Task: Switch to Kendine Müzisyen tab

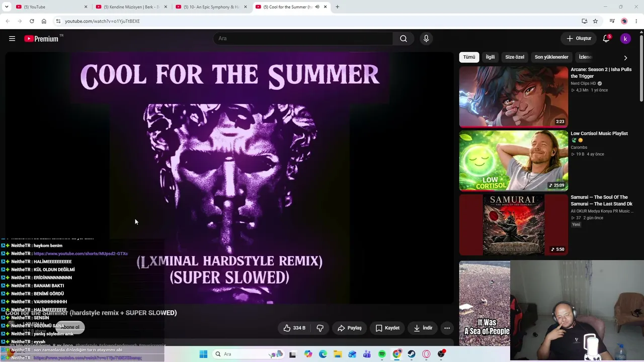Action: click(x=131, y=7)
